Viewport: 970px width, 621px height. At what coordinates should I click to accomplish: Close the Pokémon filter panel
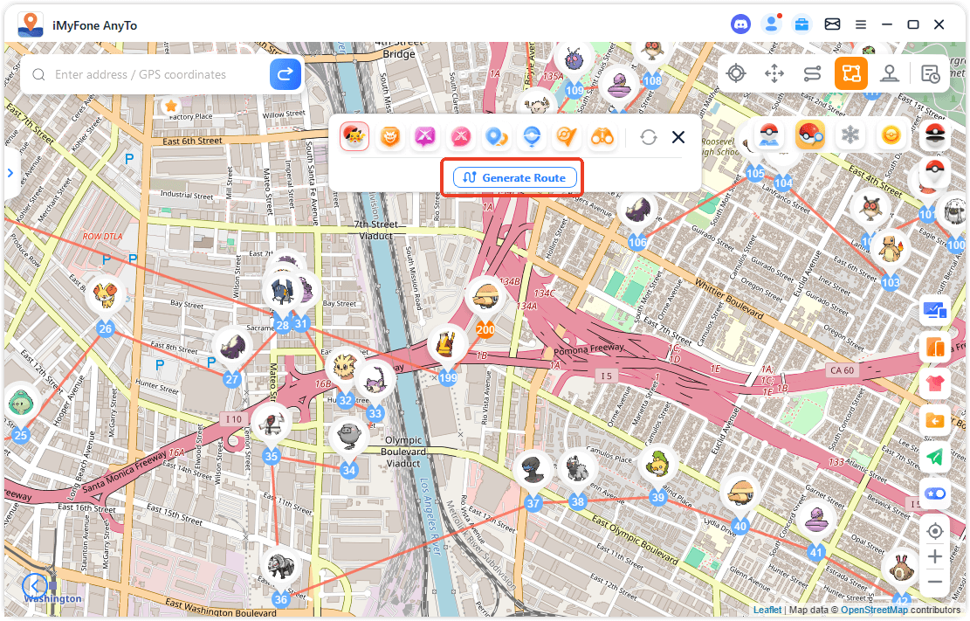[x=678, y=137]
